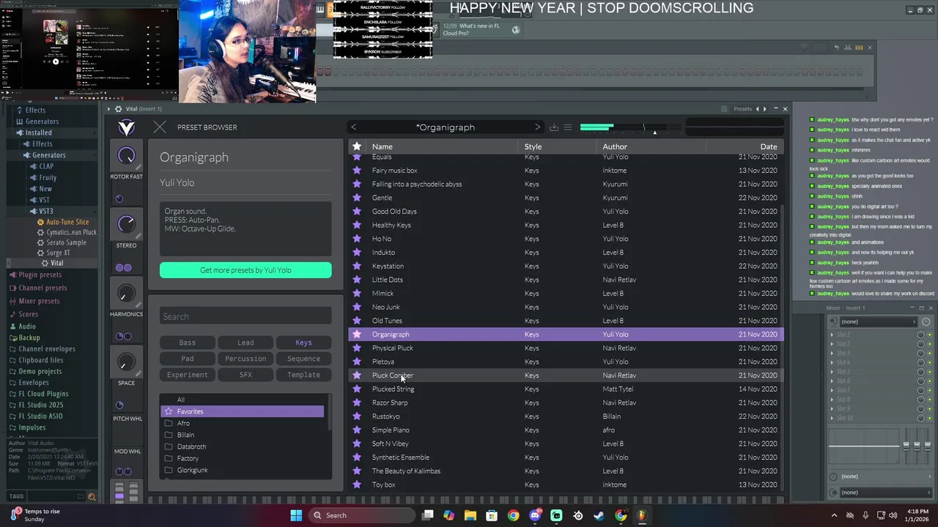Image resolution: width=938 pixels, height=527 pixels.
Task: Open Vital's hamburger menu icon
Action: (x=567, y=127)
